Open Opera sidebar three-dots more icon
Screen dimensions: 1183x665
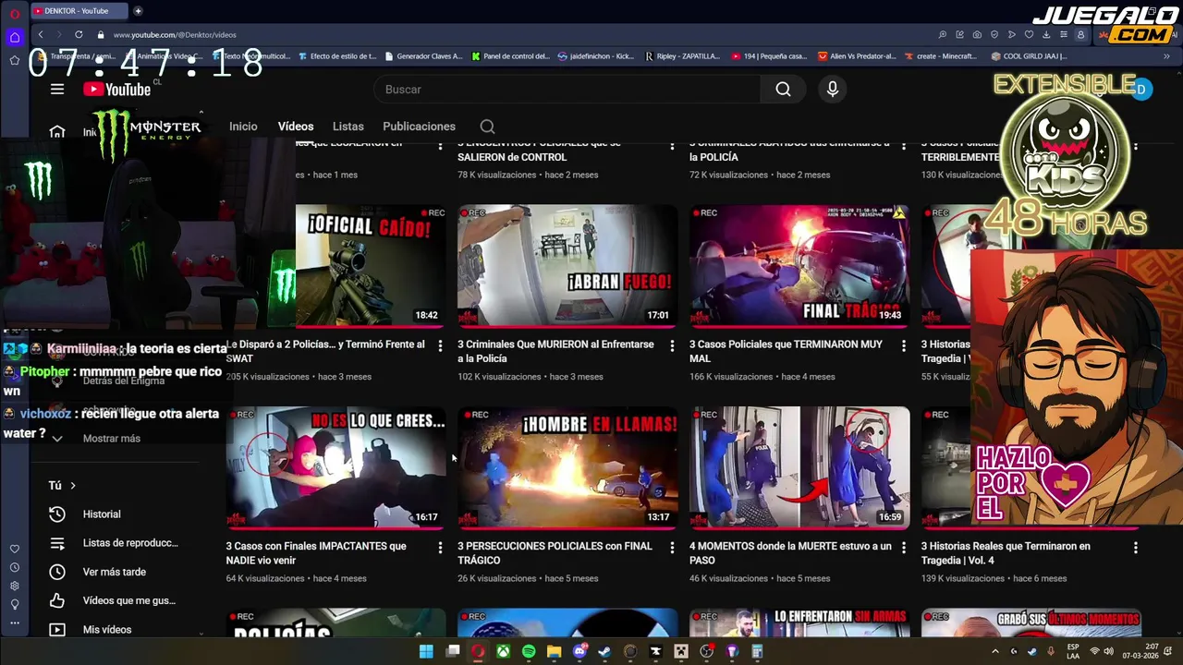point(15,623)
